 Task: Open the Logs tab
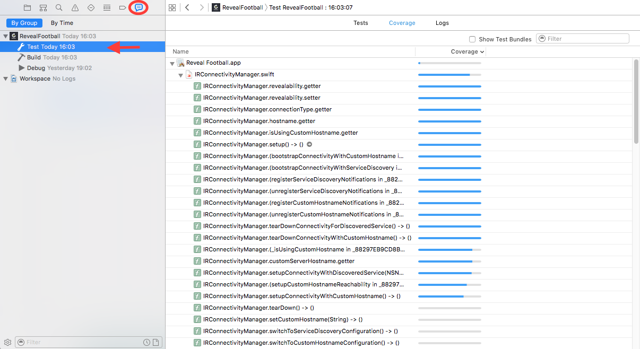(442, 23)
